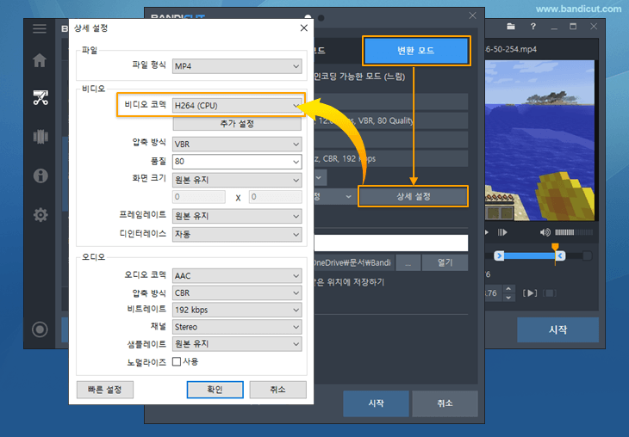
Task: Click the segment start marker handle
Action: (499, 255)
